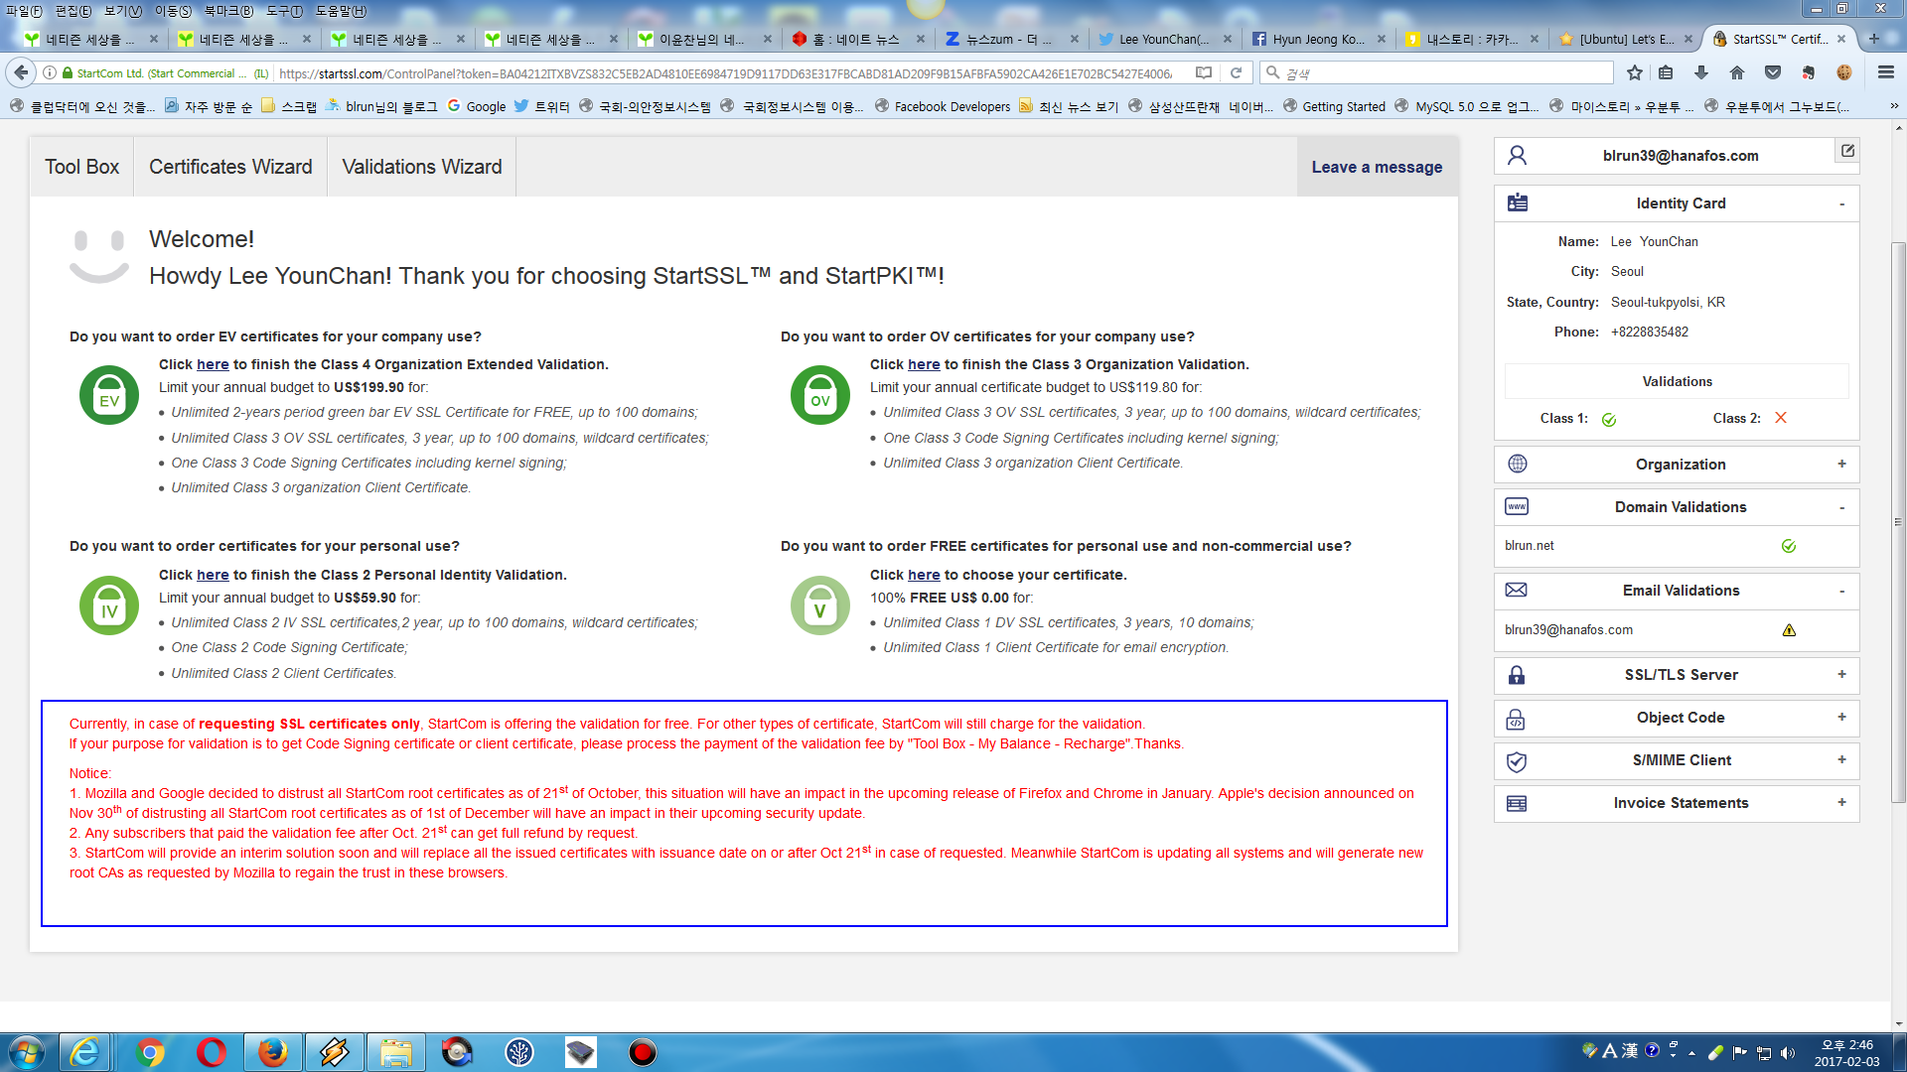The height and width of the screenshot is (1072, 1907).
Task: Open the Validations Wizard tab
Action: click(422, 167)
